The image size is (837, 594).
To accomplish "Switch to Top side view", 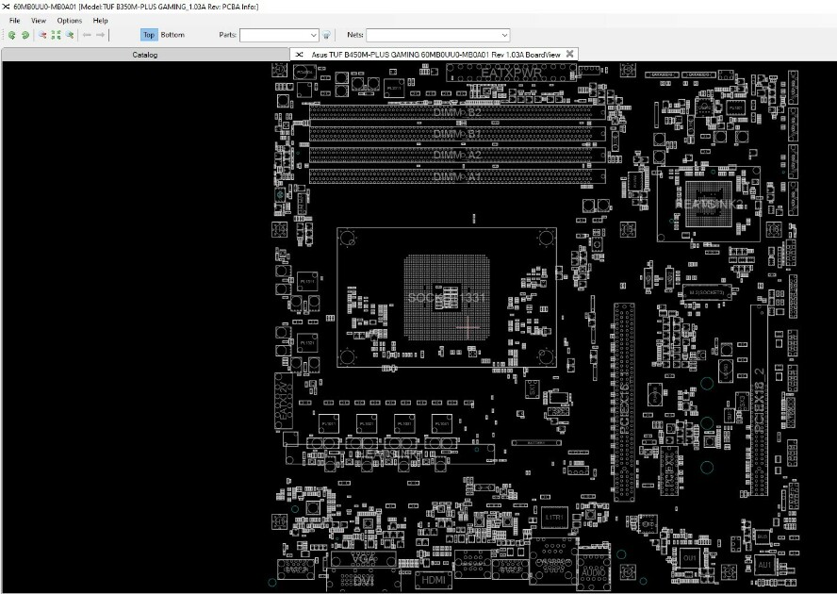I will (x=149, y=35).
